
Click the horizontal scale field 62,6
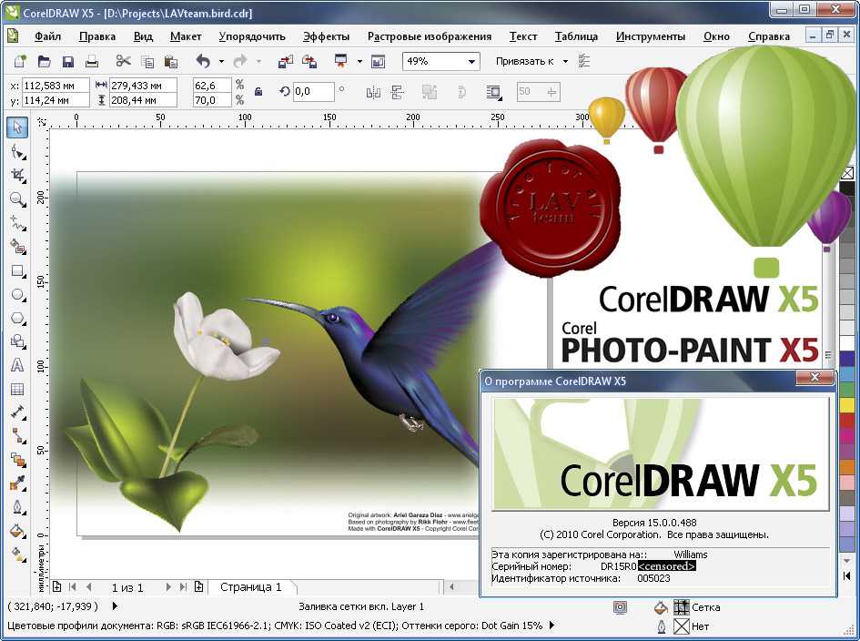[212, 85]
